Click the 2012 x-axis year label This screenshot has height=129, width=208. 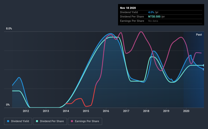[x=26, y=111]
